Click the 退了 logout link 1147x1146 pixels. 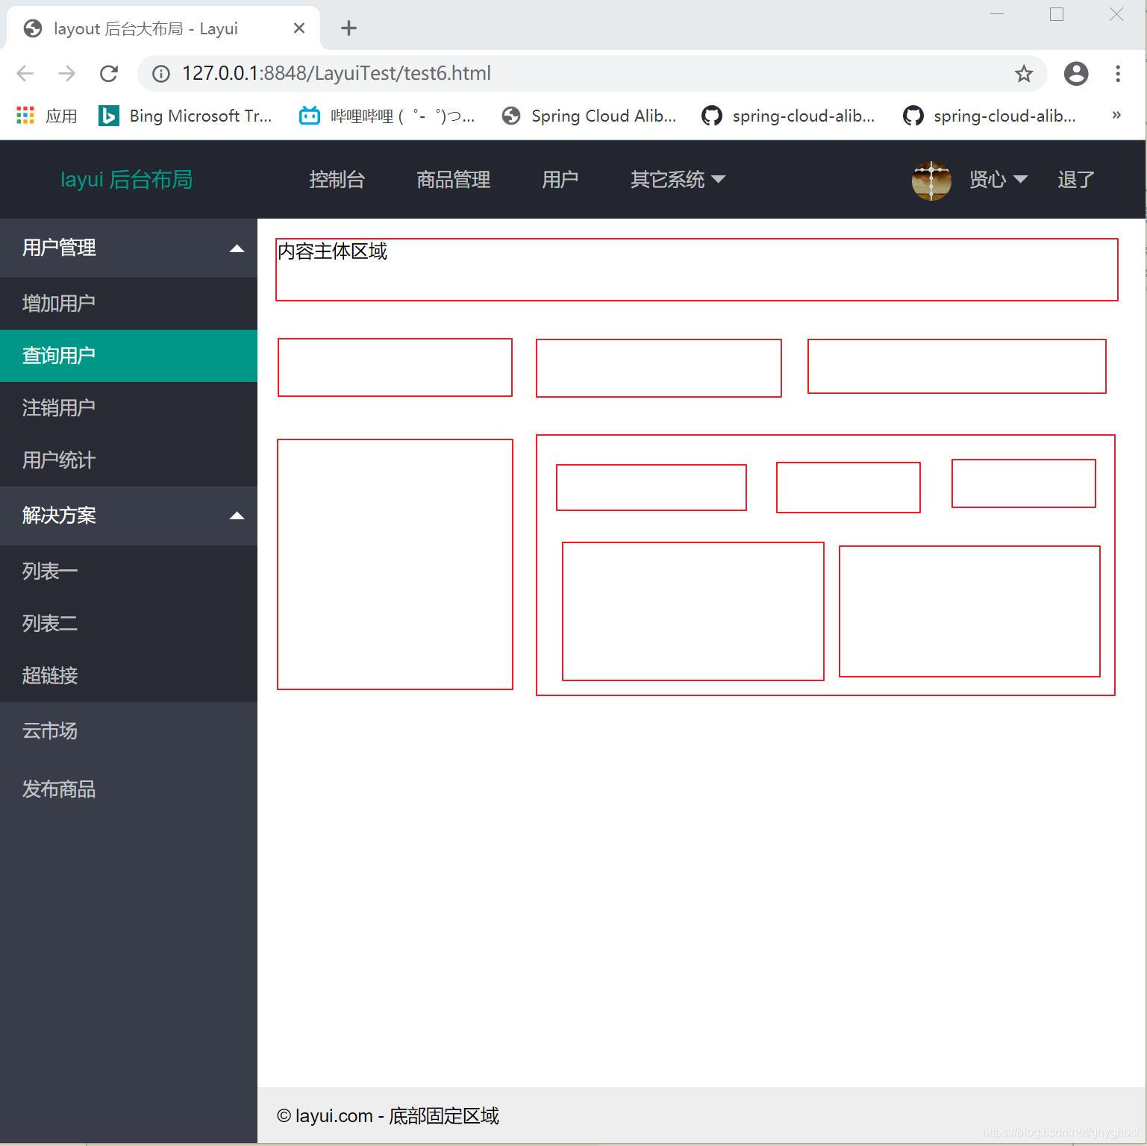pyautogui.click(x=1075, y=179)
